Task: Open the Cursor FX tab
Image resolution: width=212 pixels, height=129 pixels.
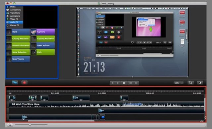Action: (15, 25)
